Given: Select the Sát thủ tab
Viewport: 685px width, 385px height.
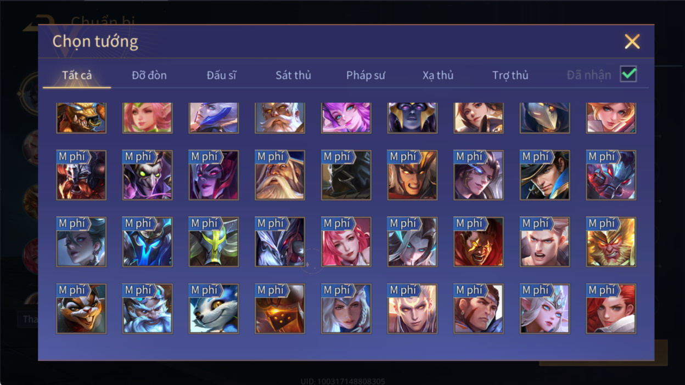Looking at the screenshot, I should [x=293, y=75].
